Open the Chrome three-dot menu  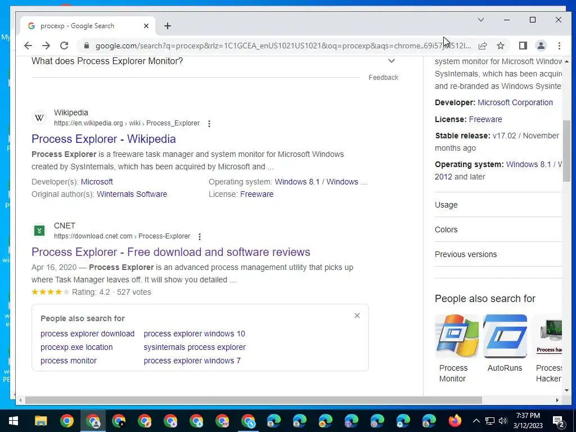559,46
